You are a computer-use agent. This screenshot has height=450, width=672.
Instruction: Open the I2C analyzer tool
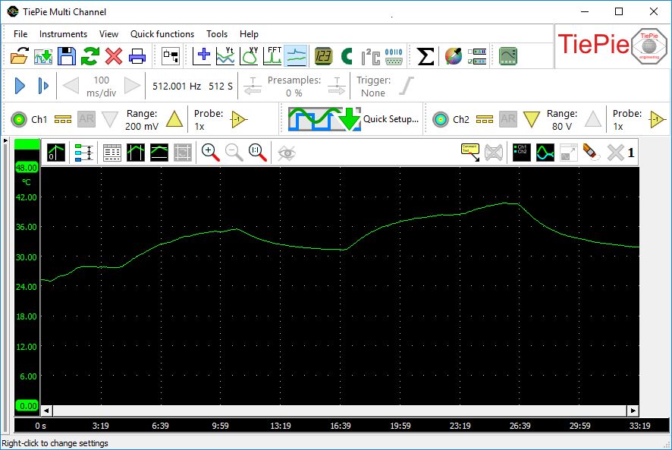coord(370,55)
